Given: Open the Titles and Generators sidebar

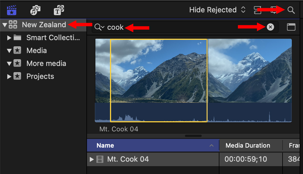Looking at the screenshot, I should [x=59, y=10].
